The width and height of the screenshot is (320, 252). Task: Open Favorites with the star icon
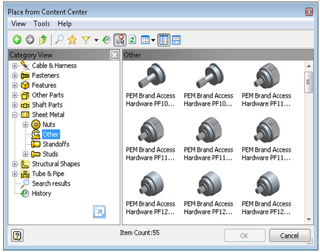[72, 40]
